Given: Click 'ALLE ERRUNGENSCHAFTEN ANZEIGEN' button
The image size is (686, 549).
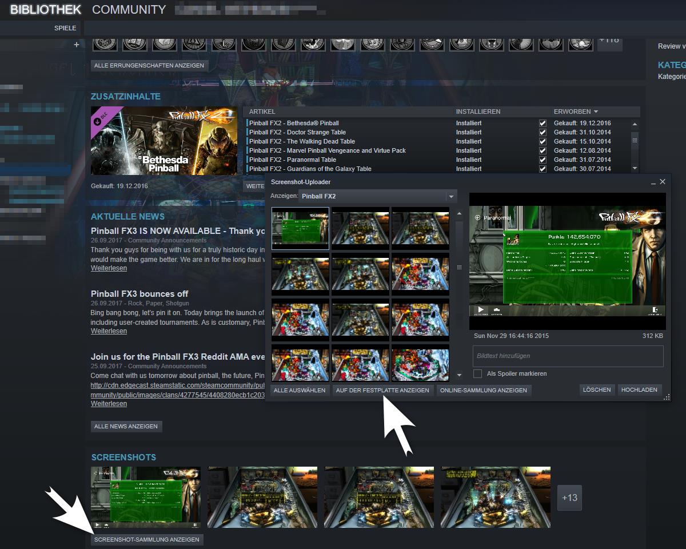Looking at the screenshot, I should pos(149,66).
